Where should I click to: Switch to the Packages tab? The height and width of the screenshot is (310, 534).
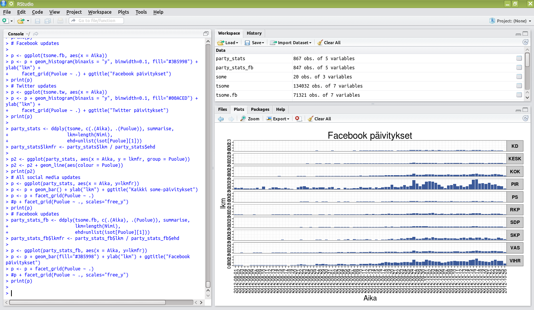[x=260, y=109]
